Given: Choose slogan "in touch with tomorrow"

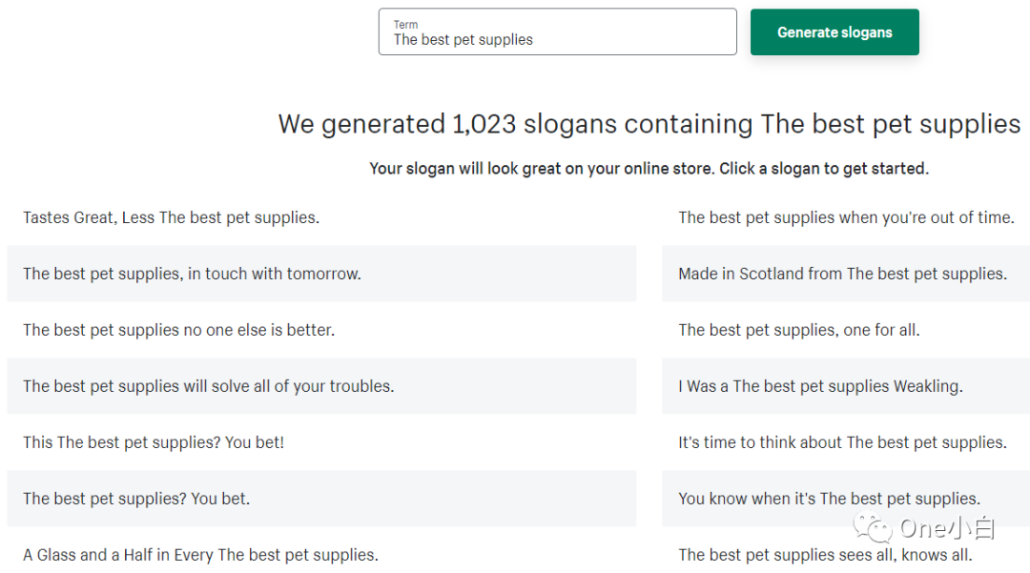Looking at the screenshot, I should [x=193, y=274].
